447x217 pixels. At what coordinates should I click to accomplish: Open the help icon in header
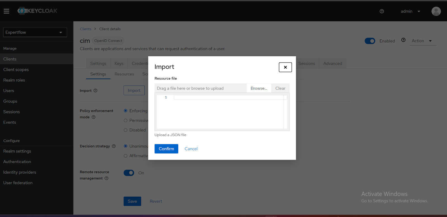point(382,11)
